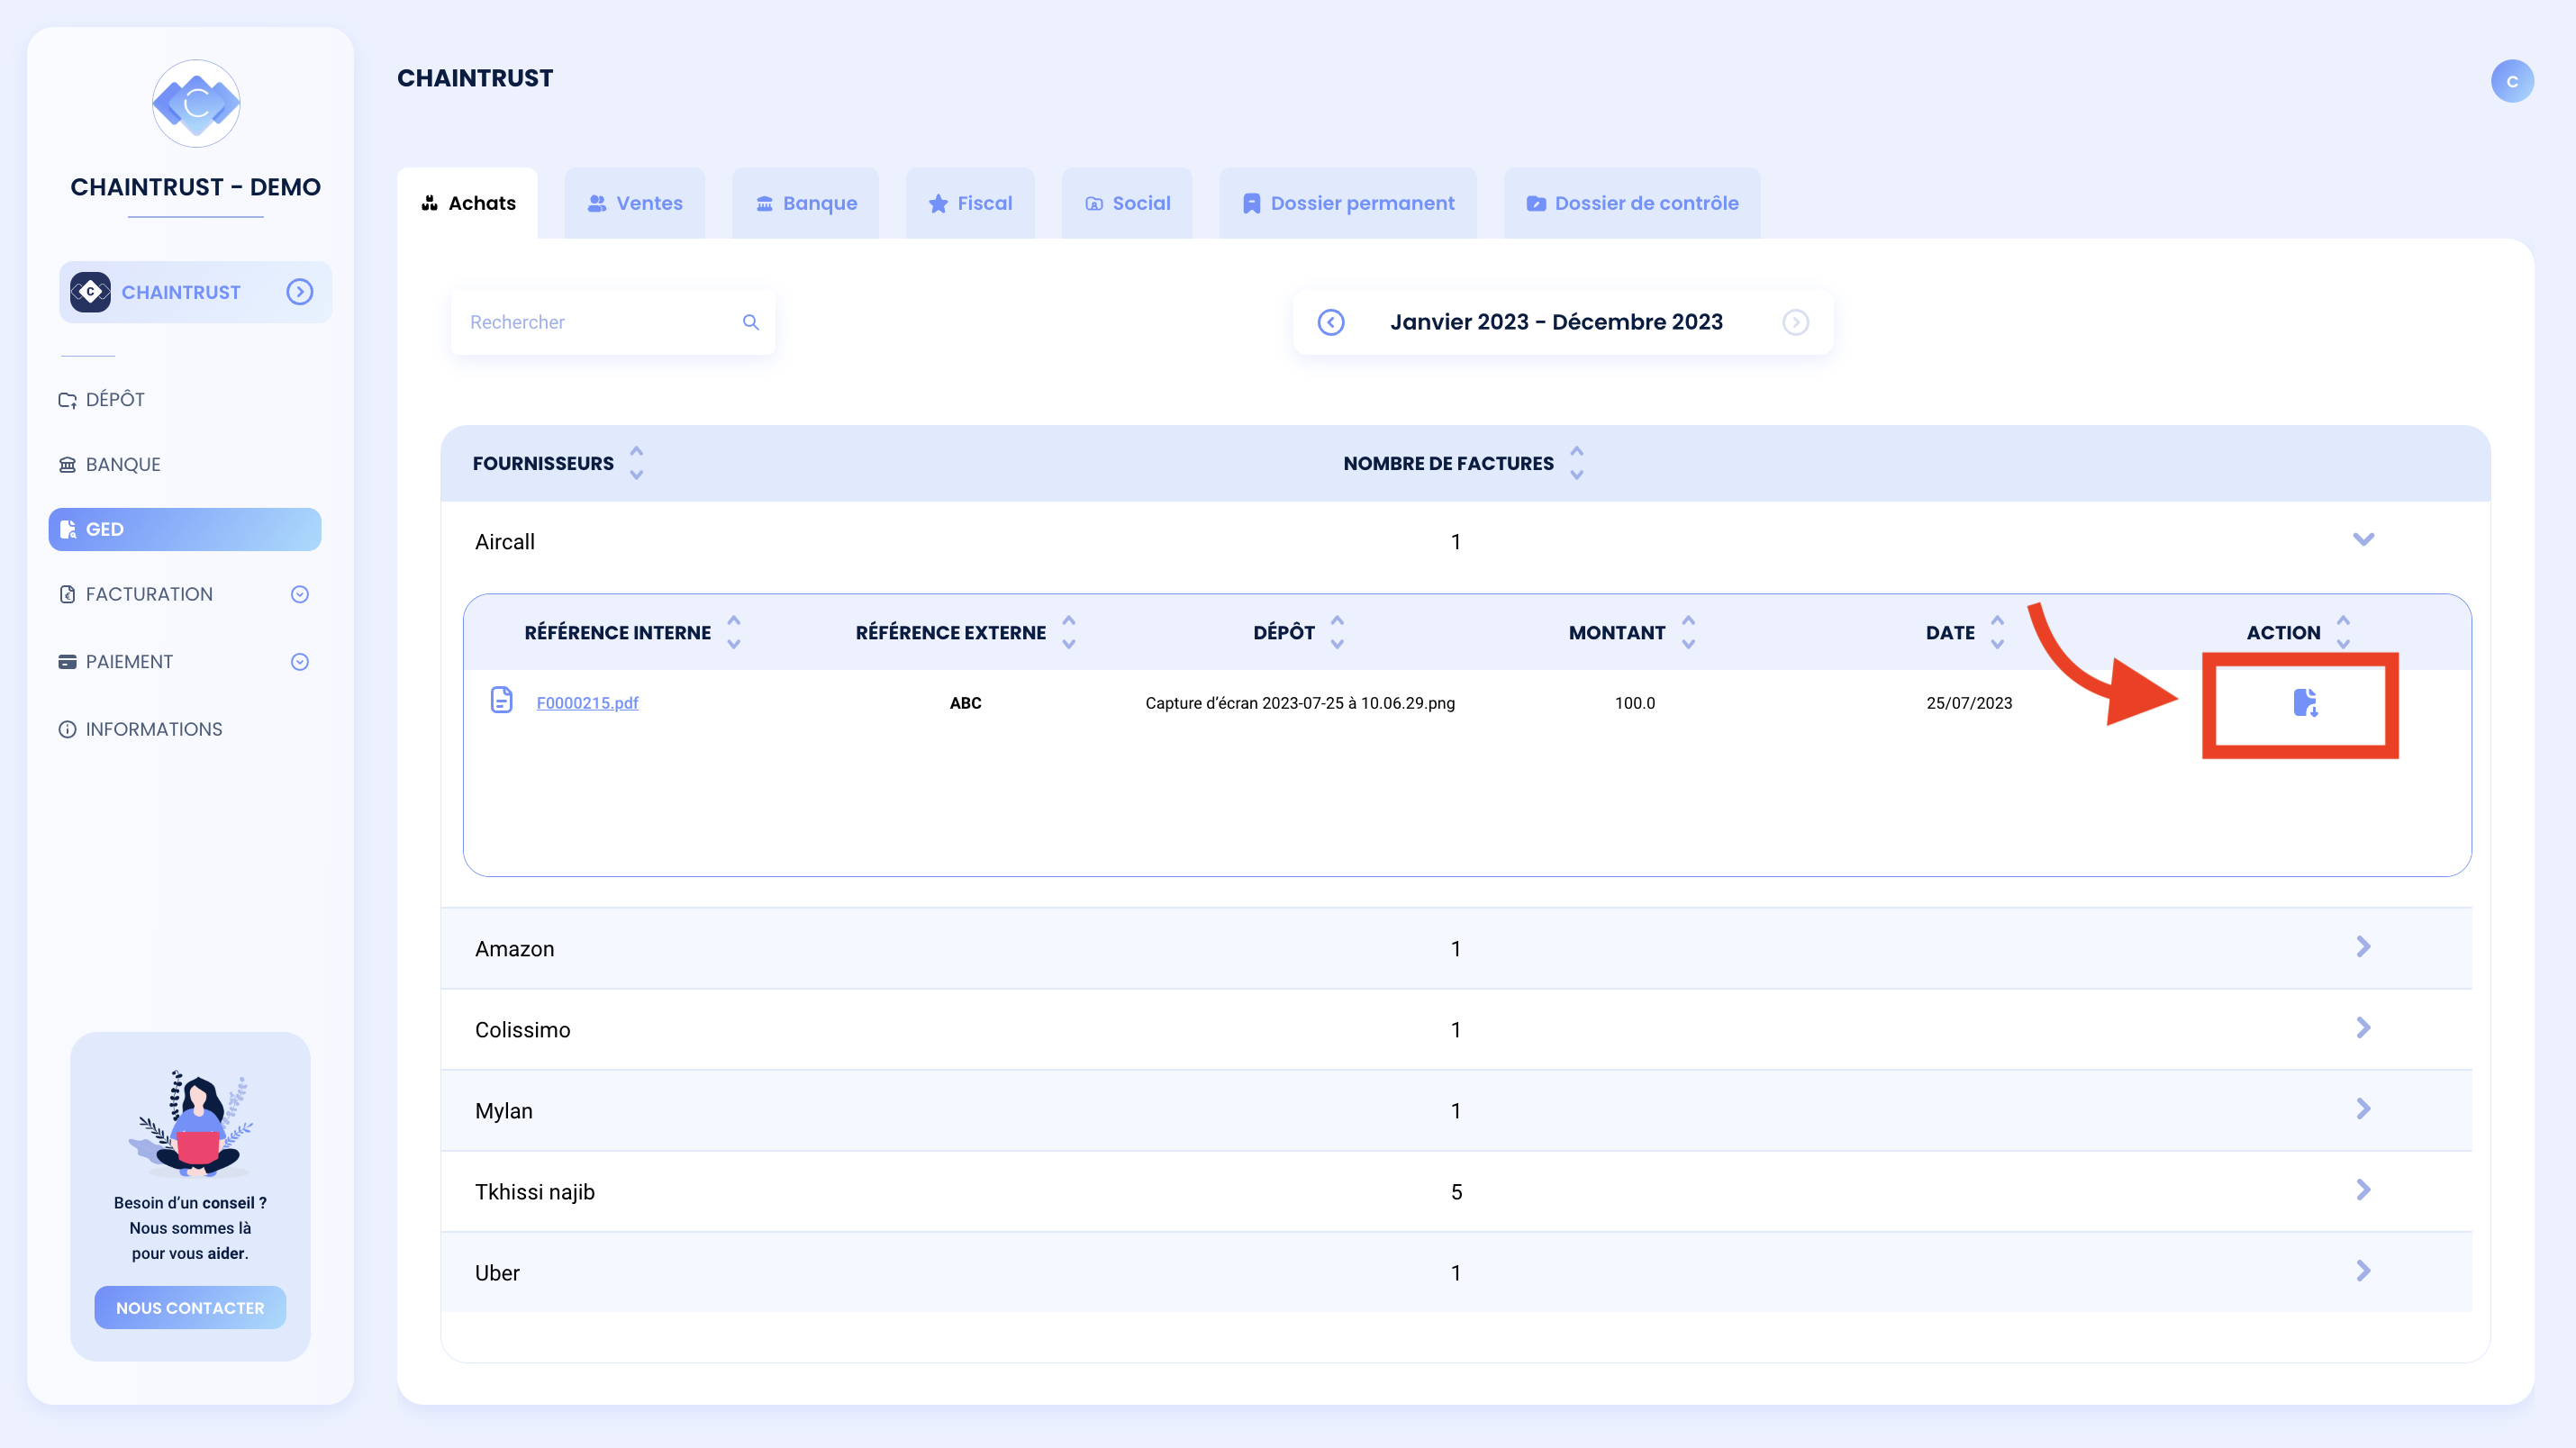2576x1448 pixels.
Task: Click the Aircall supplier name
Action: [505, 542]
